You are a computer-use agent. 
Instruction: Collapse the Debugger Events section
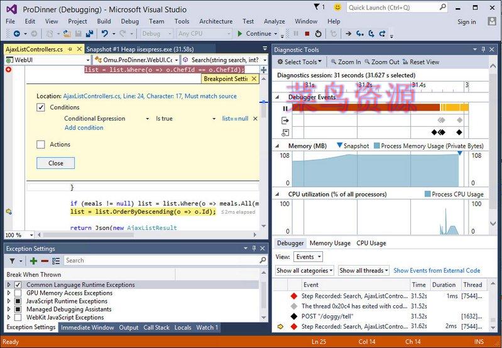point(277,97)
